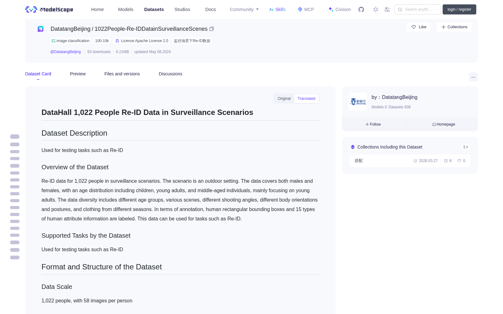Open Civision from the top bar

[x=340, y=9]
